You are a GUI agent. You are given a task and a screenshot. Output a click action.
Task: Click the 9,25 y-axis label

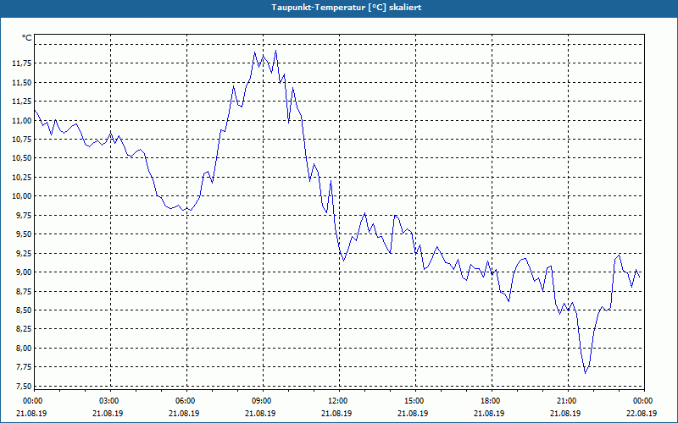pos(24,253)
